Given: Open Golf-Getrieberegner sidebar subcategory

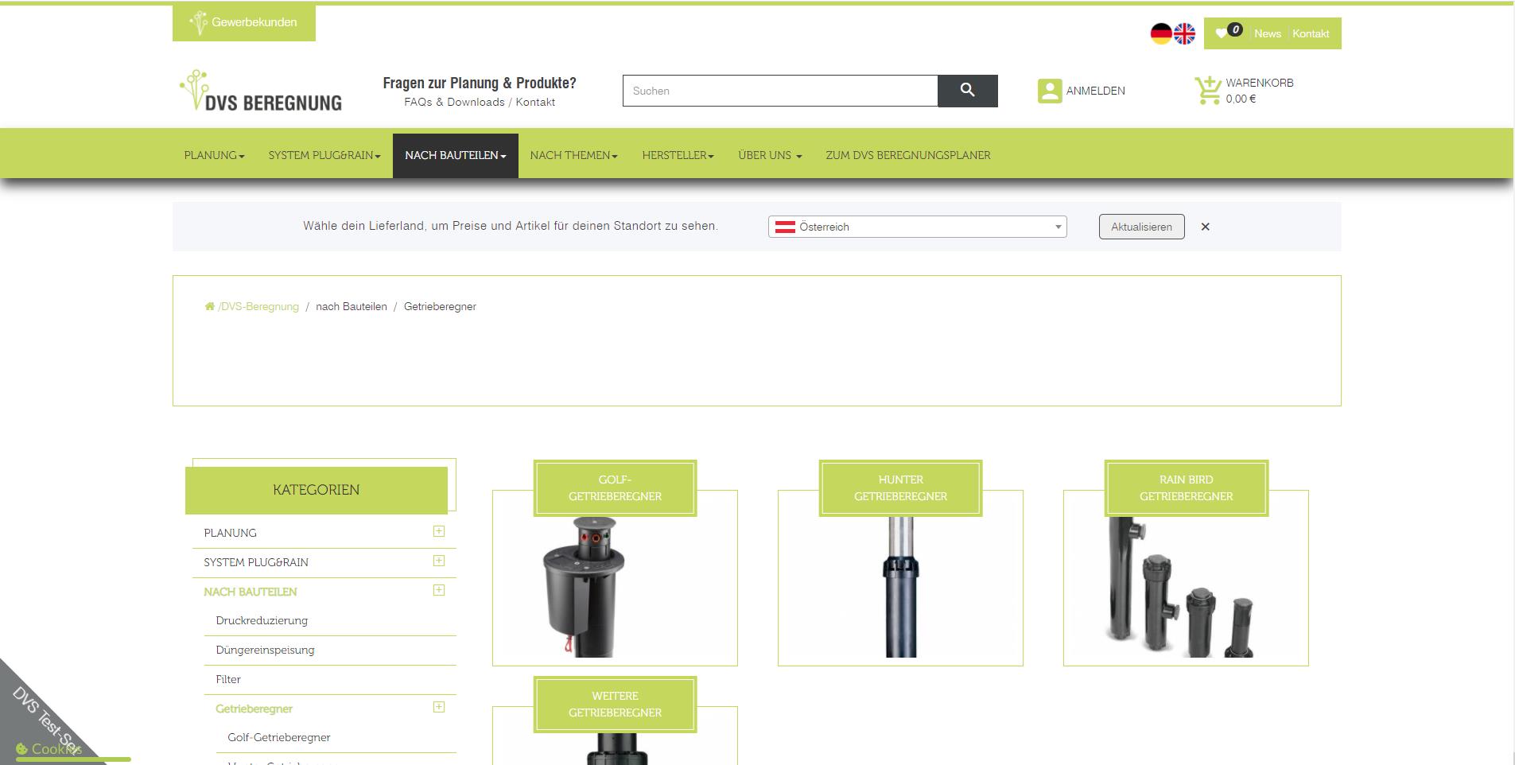Looking at the screenshot, I should tap(279, 737).
